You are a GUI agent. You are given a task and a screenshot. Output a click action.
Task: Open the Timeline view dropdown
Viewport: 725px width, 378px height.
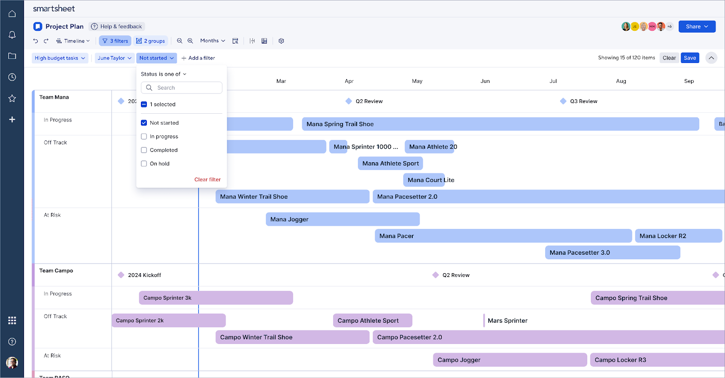tap(73, 41)
